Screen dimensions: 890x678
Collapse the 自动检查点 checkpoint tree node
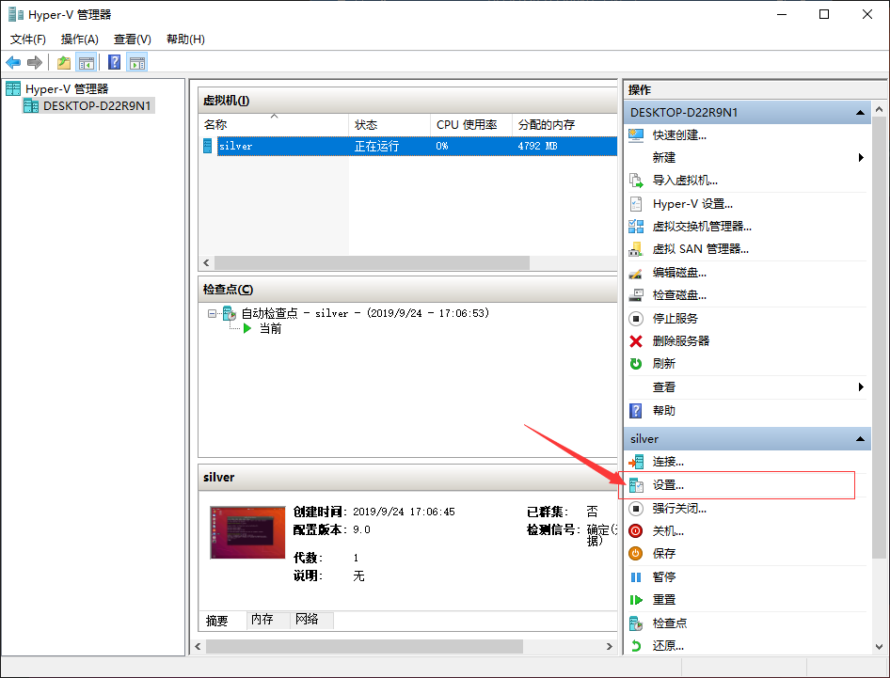(212, 313)
